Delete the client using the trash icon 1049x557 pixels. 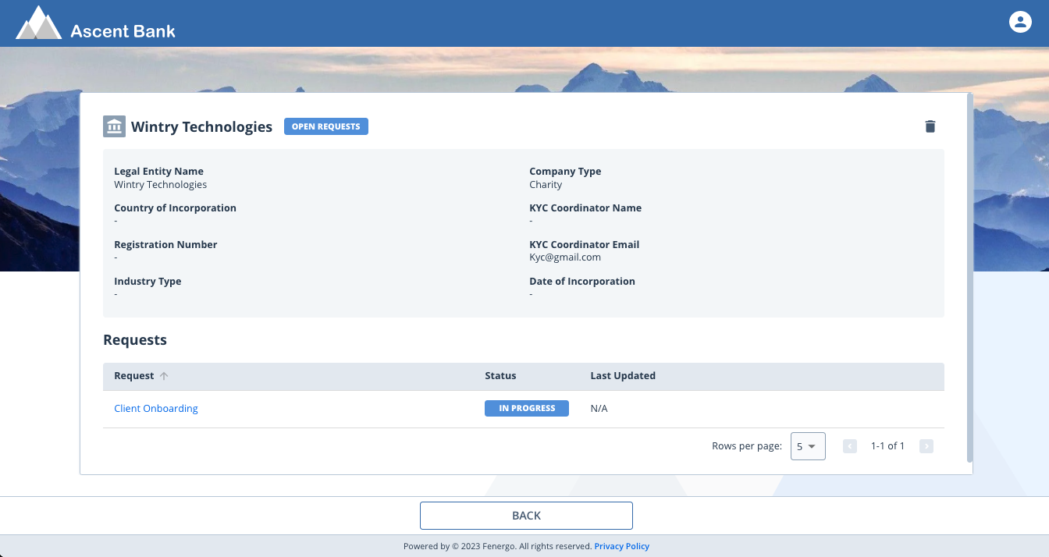[930, 126]
